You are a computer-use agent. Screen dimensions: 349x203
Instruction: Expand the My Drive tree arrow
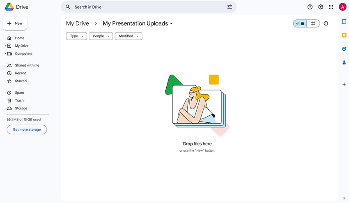coord(5,46)
